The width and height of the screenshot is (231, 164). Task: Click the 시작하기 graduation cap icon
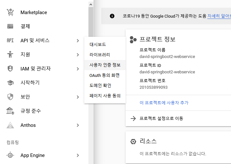point(10,83)
